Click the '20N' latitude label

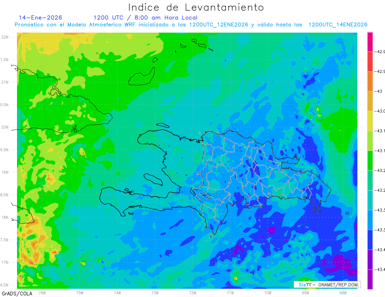(5, 127)
